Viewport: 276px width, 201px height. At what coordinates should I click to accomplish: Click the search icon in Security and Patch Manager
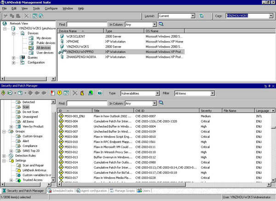(x=161, y=103)
